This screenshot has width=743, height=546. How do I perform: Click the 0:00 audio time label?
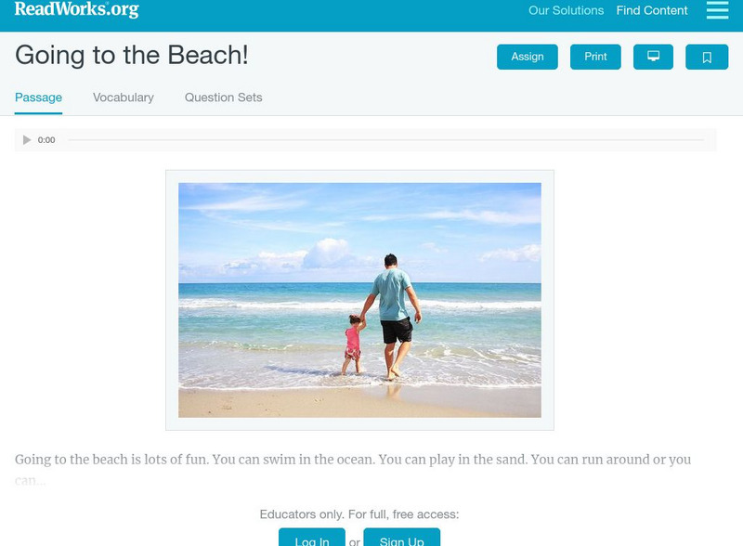(46, 140)
